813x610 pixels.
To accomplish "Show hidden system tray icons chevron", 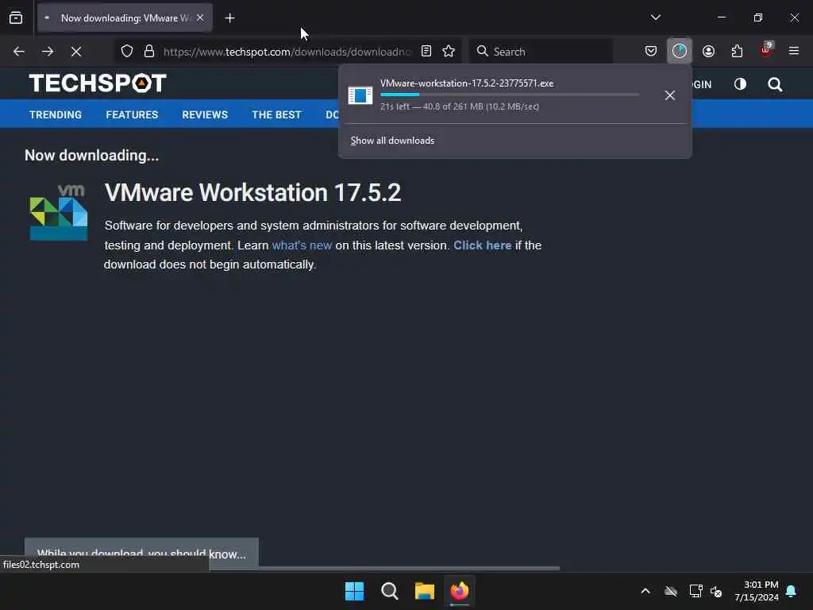I will tap(645, 591).
